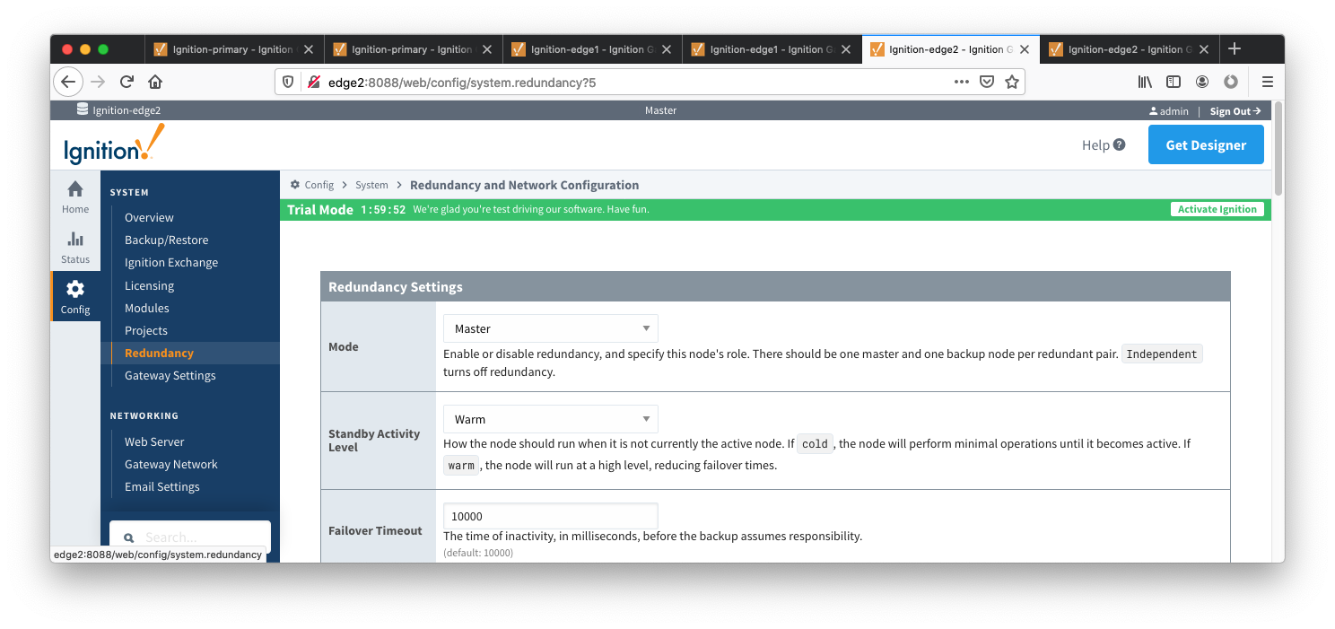Image resolution: width=1335 pixels, height=629 pixels.
Task: Reload the page with the refresh icon
Action: click(127, 82)
